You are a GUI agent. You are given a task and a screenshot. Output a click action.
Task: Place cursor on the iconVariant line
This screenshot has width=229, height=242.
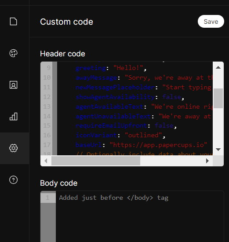click(x=120, y=135)
